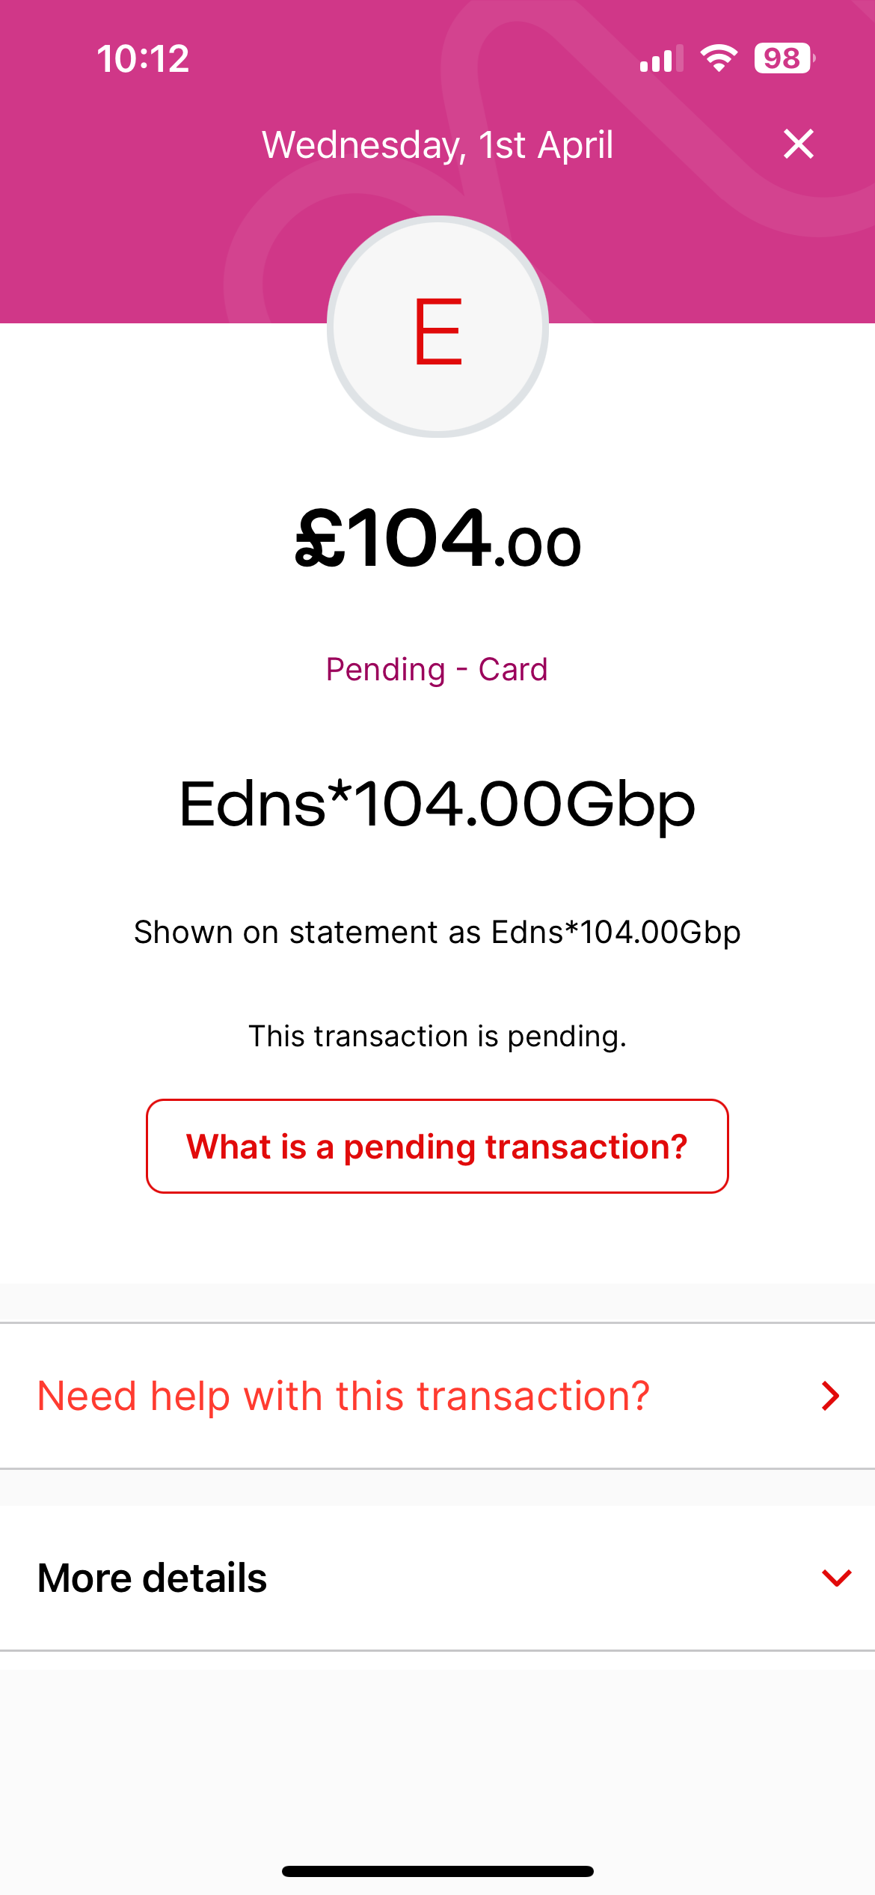Image resolution: width=875 pixels, height=1895 pixels.
Task: Expand the More details section
Action: (153, 1578)
